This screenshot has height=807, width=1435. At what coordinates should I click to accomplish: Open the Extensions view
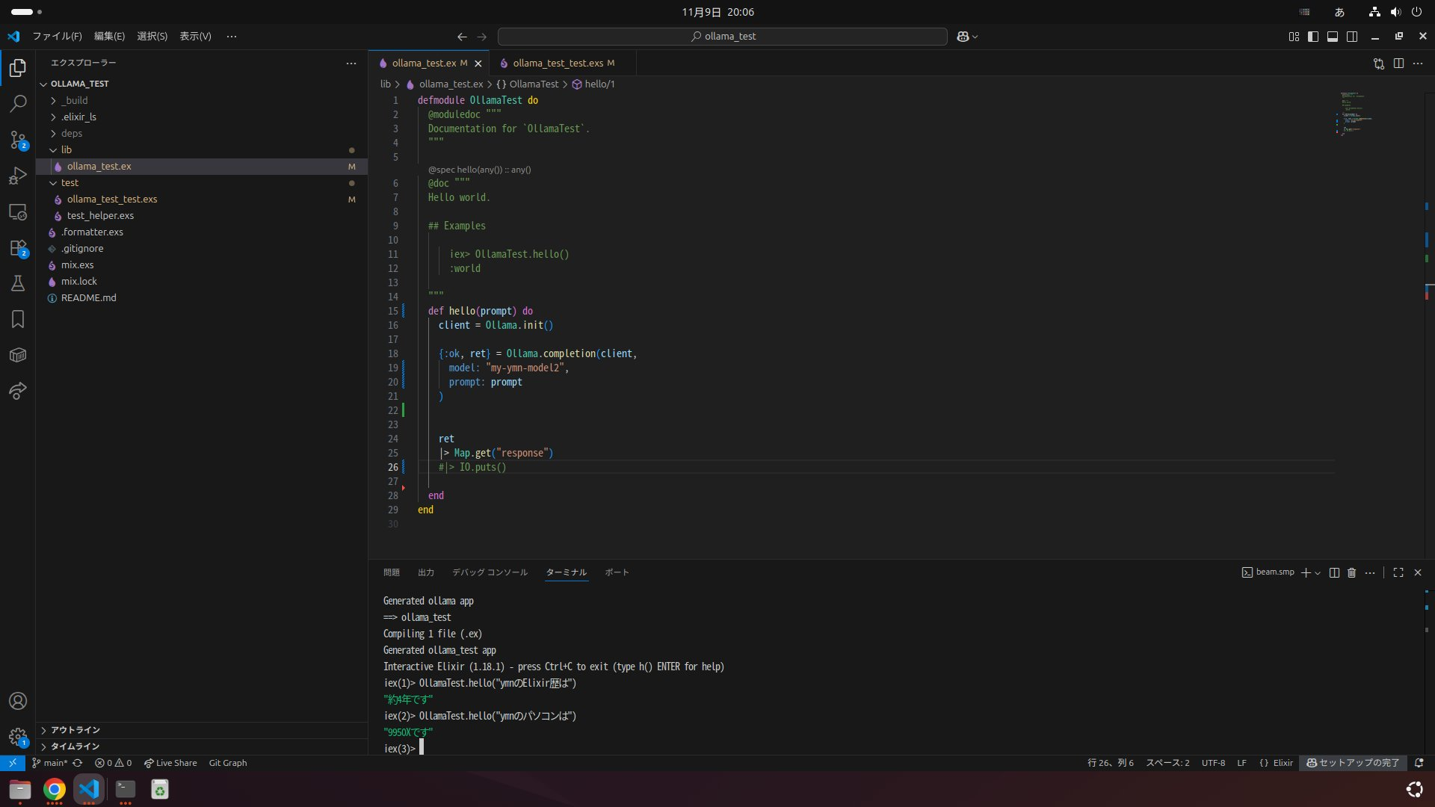[x=18, y=248]
